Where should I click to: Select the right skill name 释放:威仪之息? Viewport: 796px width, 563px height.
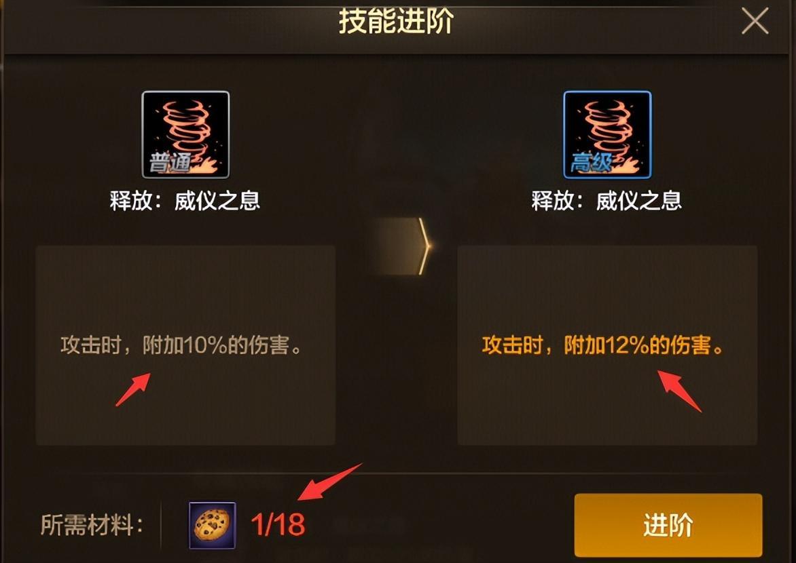point(607,201)
